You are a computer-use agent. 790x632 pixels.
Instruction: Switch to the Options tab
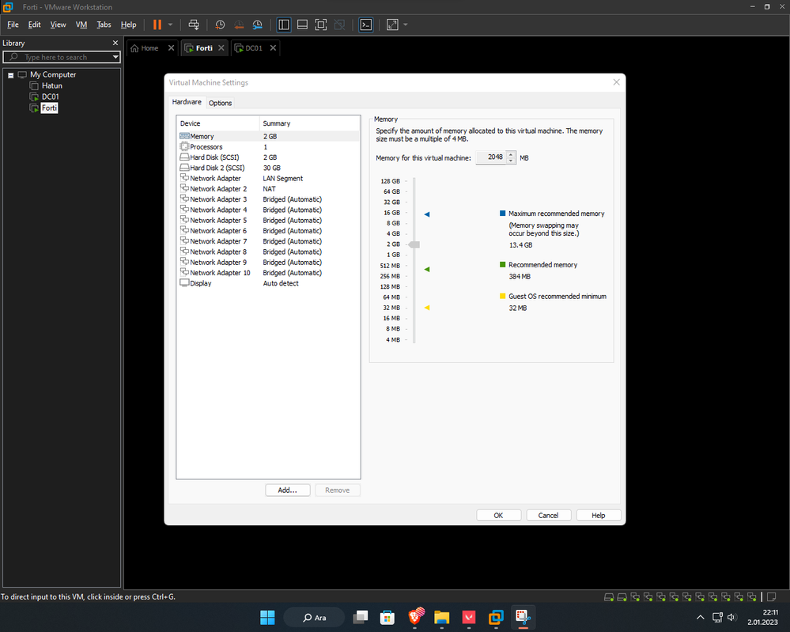coord(220,103)
